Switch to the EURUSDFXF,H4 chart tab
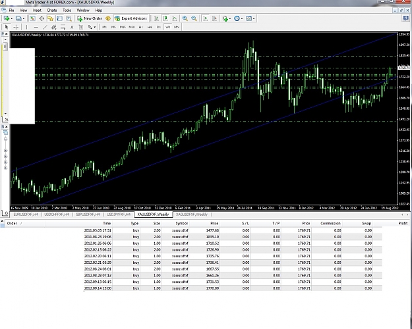 [x=26, y=215]
